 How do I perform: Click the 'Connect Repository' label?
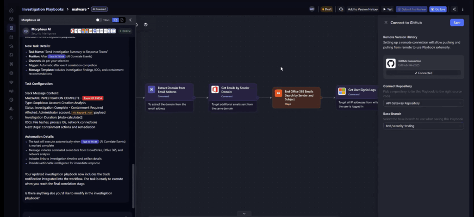pyautogui.click(x=397, y=86)
